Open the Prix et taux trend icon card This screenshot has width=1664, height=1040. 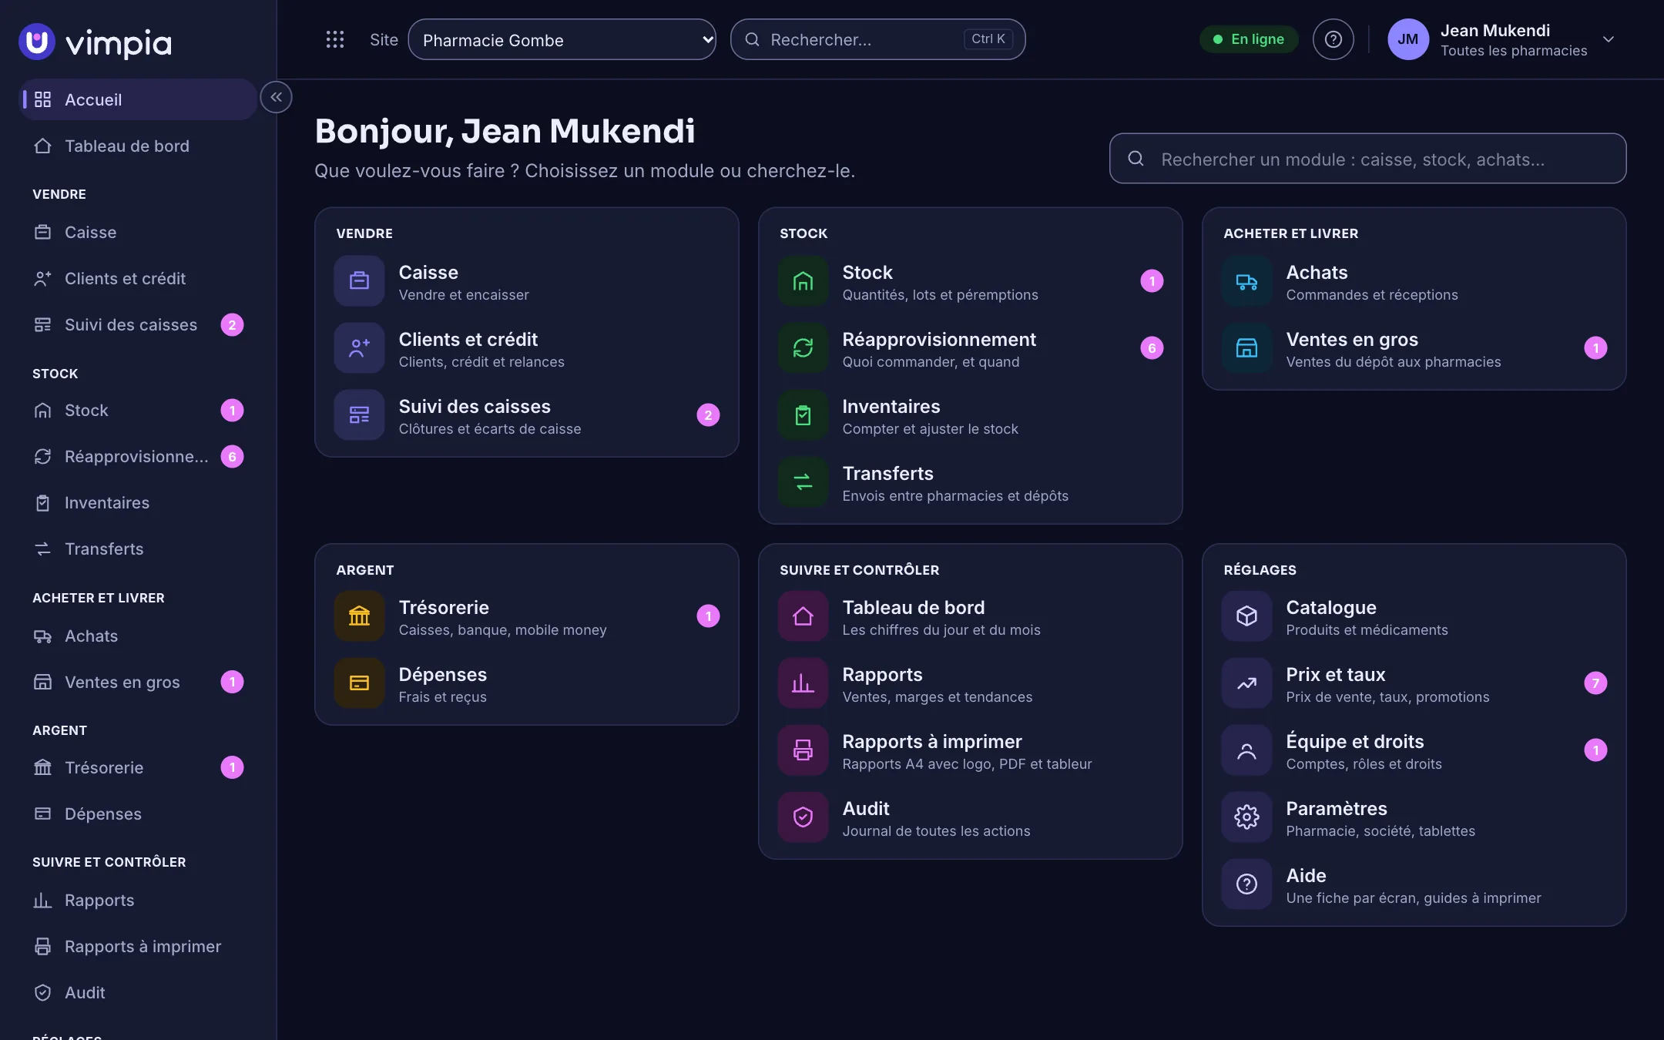coord(1246,683)
